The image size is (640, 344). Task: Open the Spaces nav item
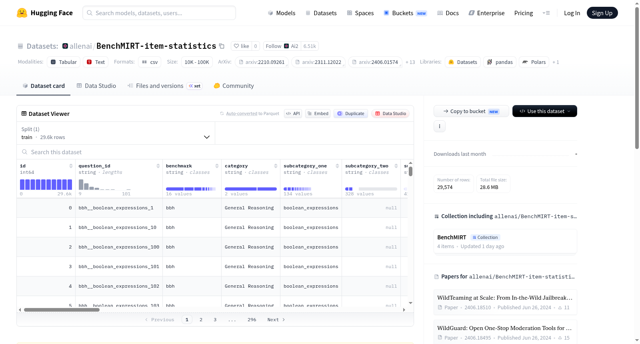tap(360, 13)
